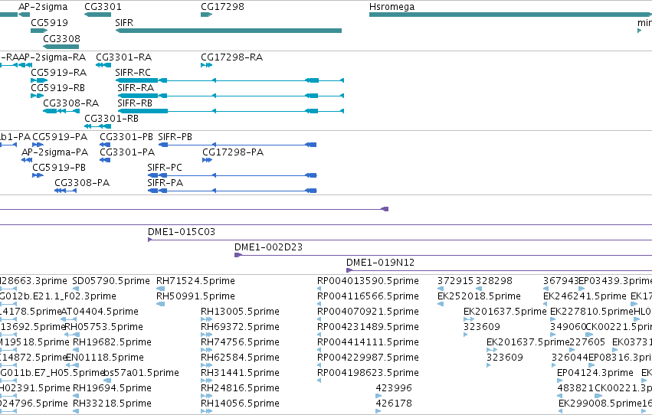The height and width of the screenshot is (415, 652).
Task: Click the CG17298-RA transcript label
Action: click(x=231, y=57)
